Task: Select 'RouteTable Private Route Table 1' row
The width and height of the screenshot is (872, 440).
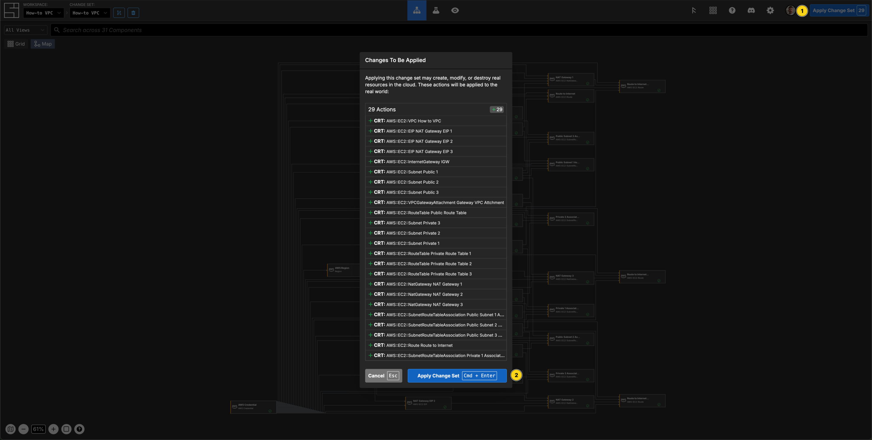Action: [x=436, y=253]
